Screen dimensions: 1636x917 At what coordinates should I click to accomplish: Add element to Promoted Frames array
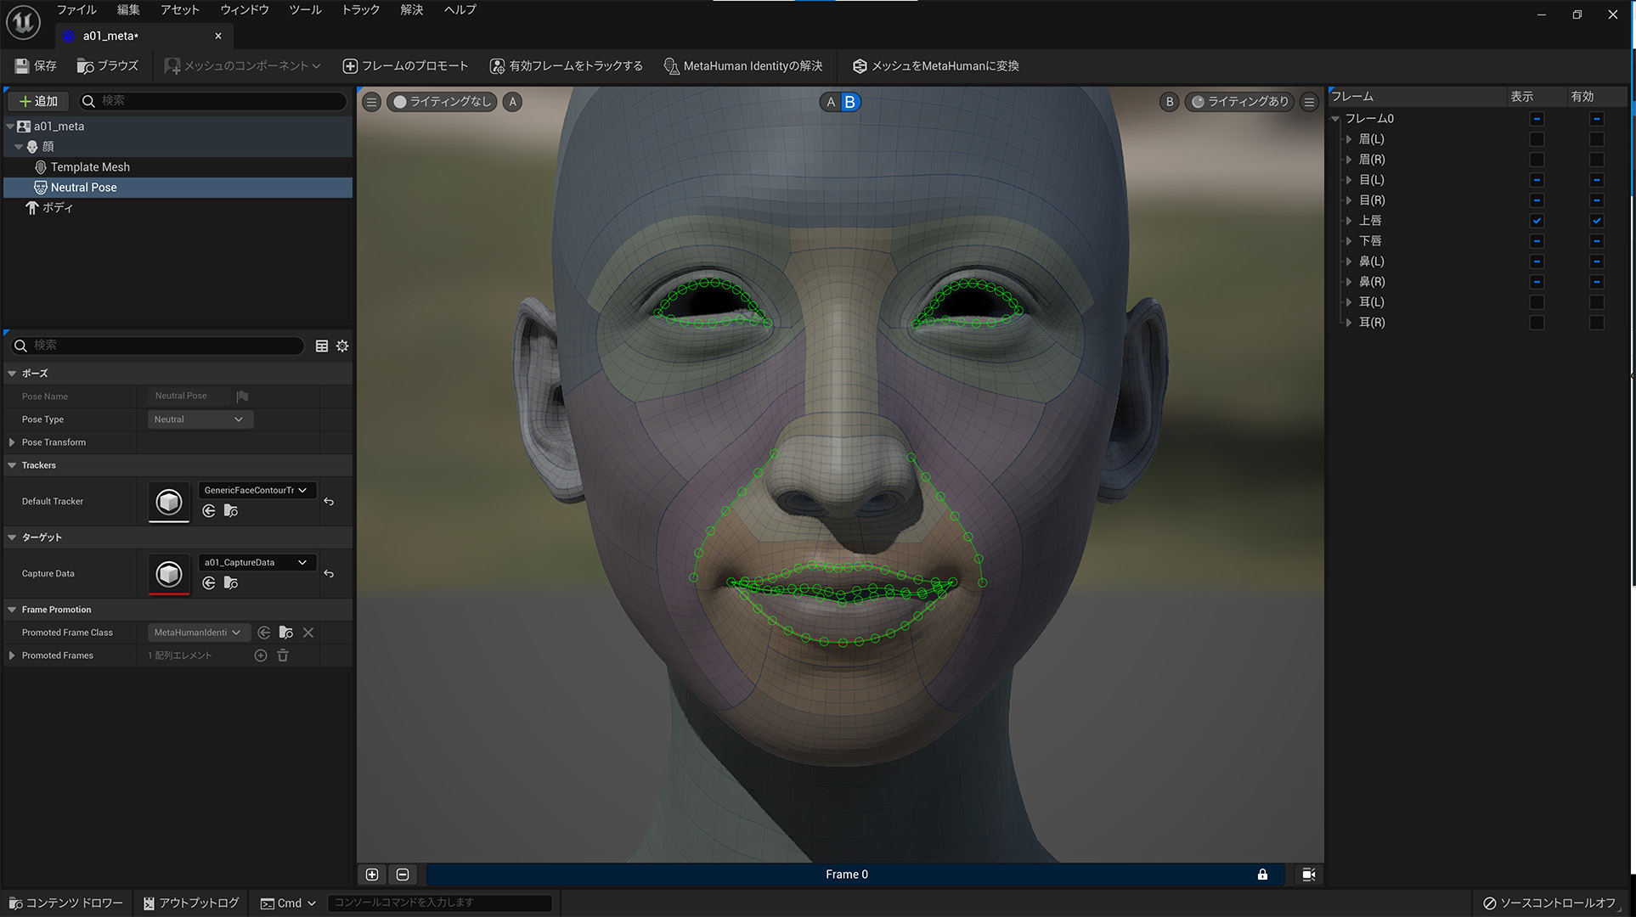pos(261,655)
